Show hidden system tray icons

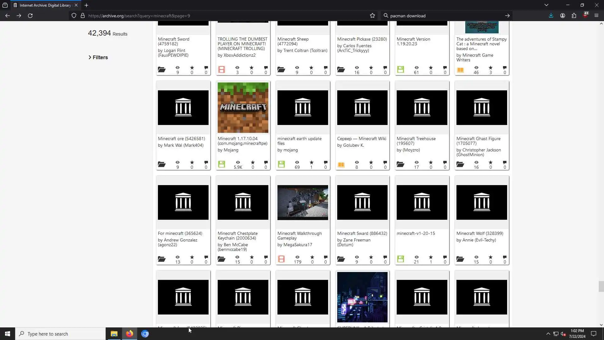click(548, 334)
